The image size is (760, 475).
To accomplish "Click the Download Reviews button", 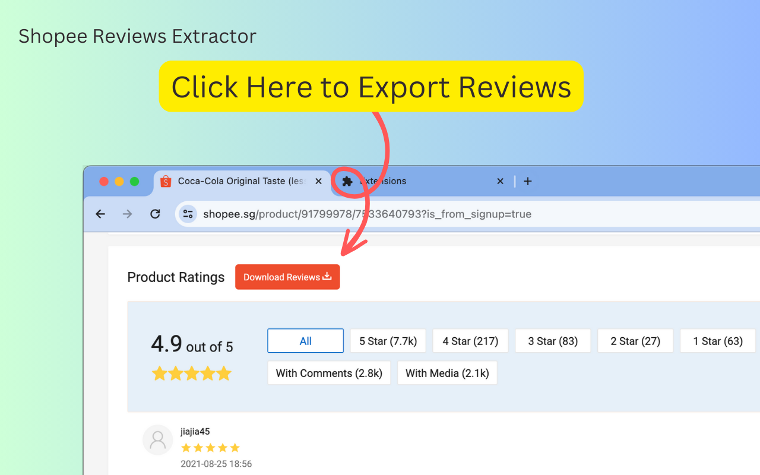I will 287,277.
